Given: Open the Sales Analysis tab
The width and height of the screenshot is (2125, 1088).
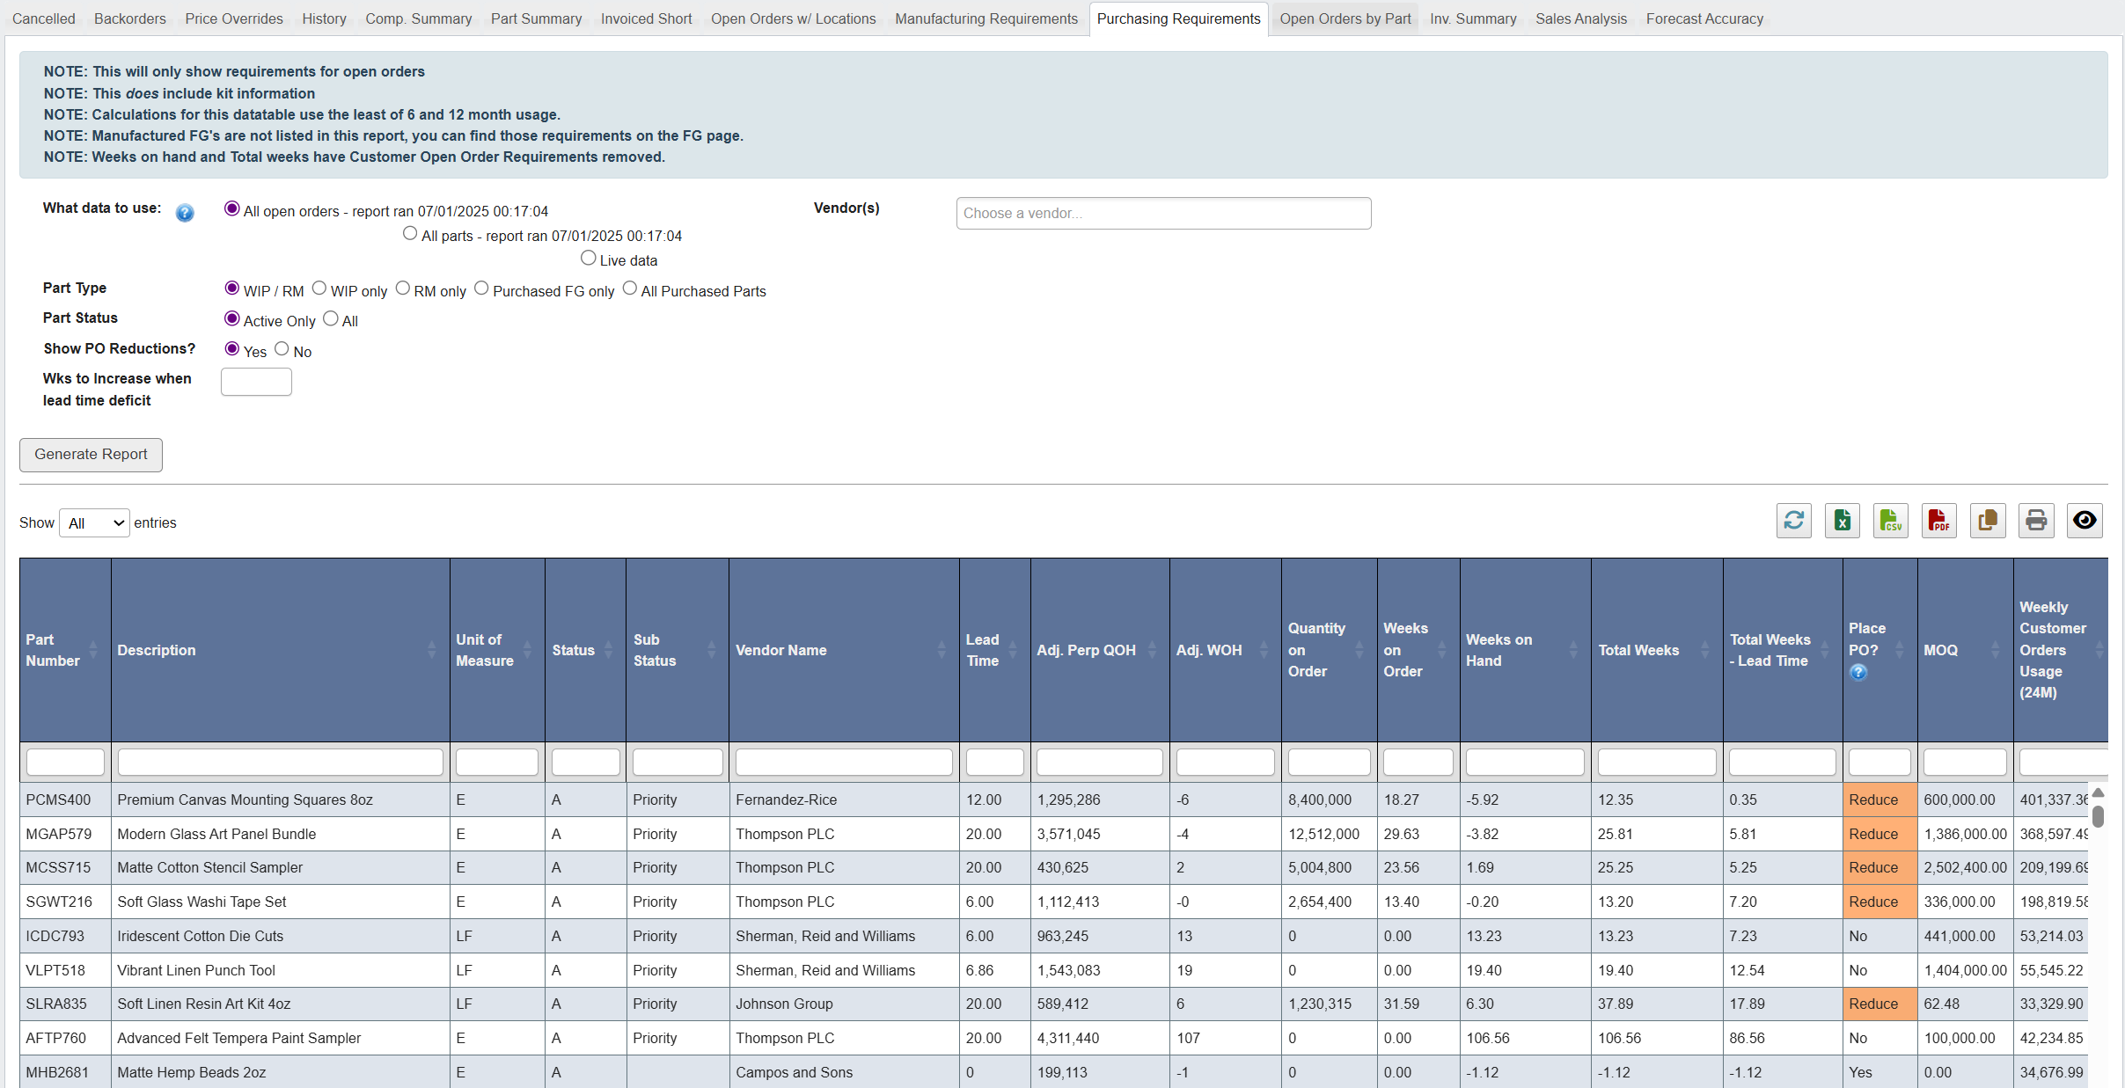Looking at the screenshot, I should [1581, 18].
